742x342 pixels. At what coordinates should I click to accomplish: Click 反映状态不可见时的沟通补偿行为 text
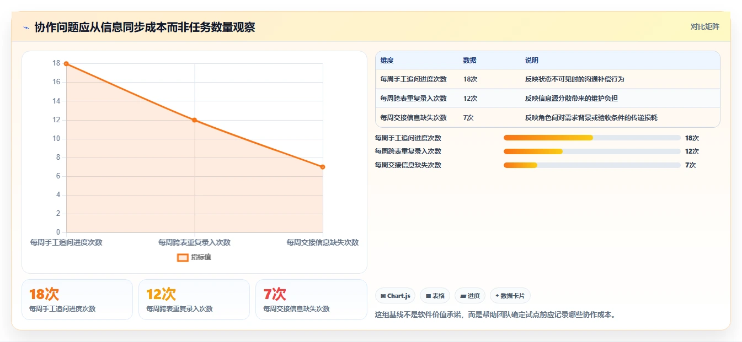(574, 79)
